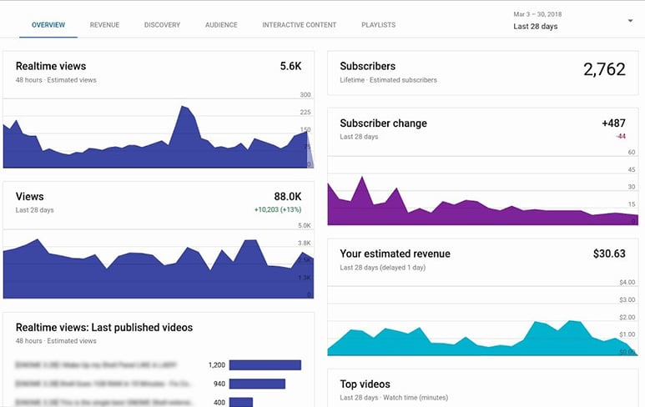Go to the Audience tab

pos(221,25)
